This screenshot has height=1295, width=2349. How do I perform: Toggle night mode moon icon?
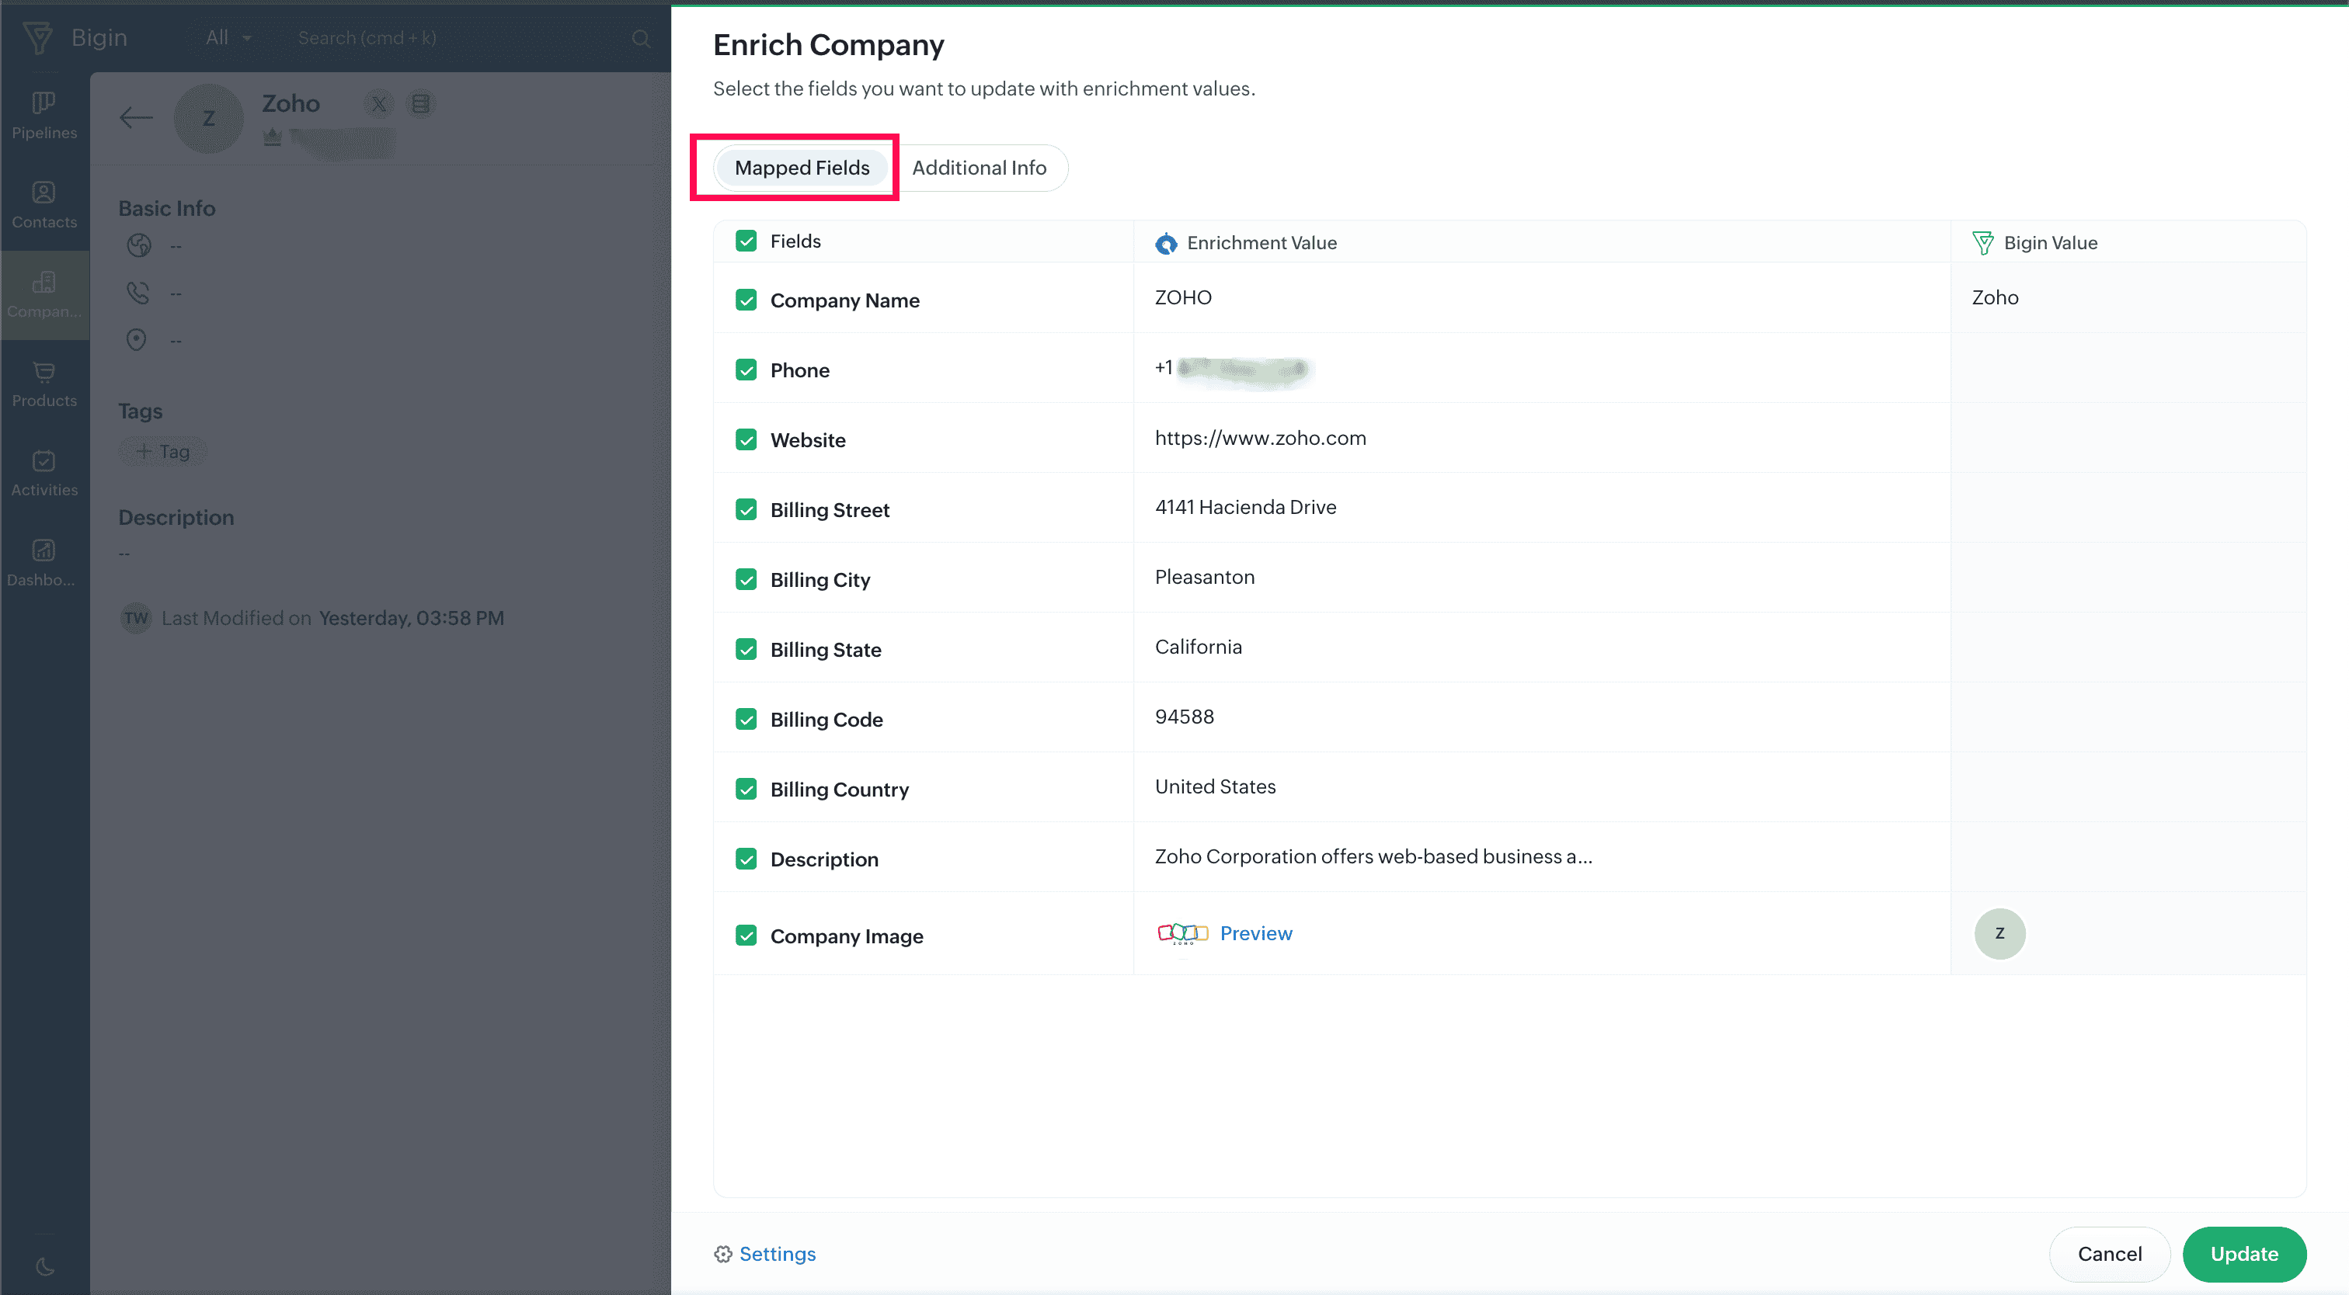[45, 1267]
